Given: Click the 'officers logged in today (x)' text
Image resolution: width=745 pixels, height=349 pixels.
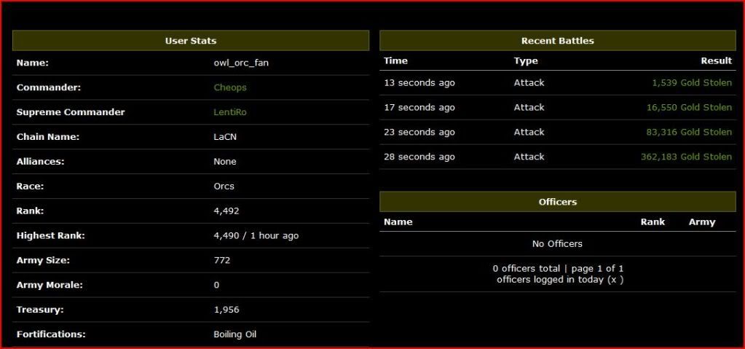Looking at the screenshot, I should coord(560,280).
